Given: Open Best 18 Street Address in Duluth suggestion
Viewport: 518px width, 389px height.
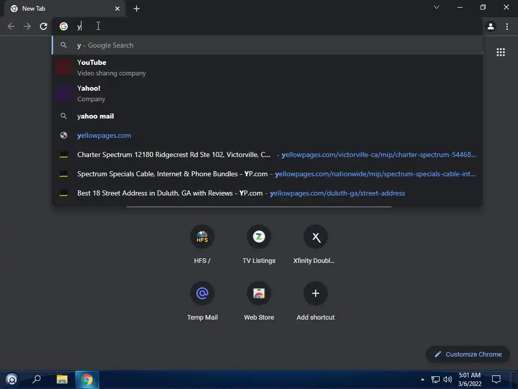Looking at the screenshot, I should point(267,193).
